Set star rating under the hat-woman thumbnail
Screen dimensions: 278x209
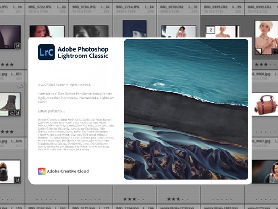click(265, 65)
